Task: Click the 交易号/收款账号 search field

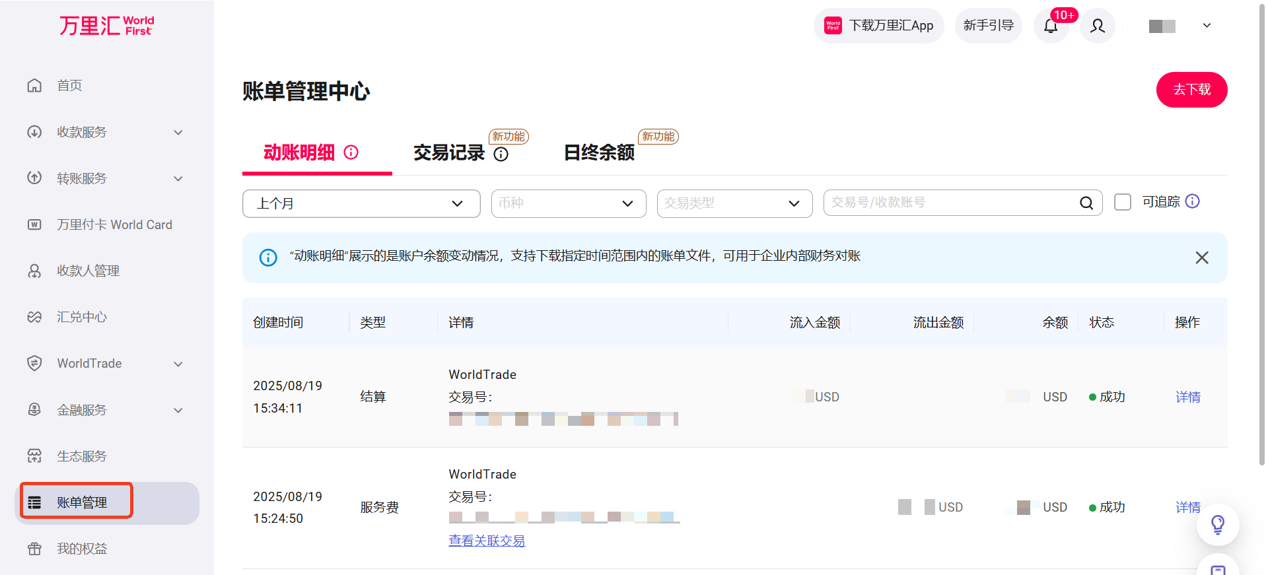Action: (951, 203)
